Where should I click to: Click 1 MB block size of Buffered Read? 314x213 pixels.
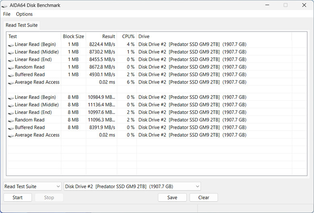pos(73,75)
